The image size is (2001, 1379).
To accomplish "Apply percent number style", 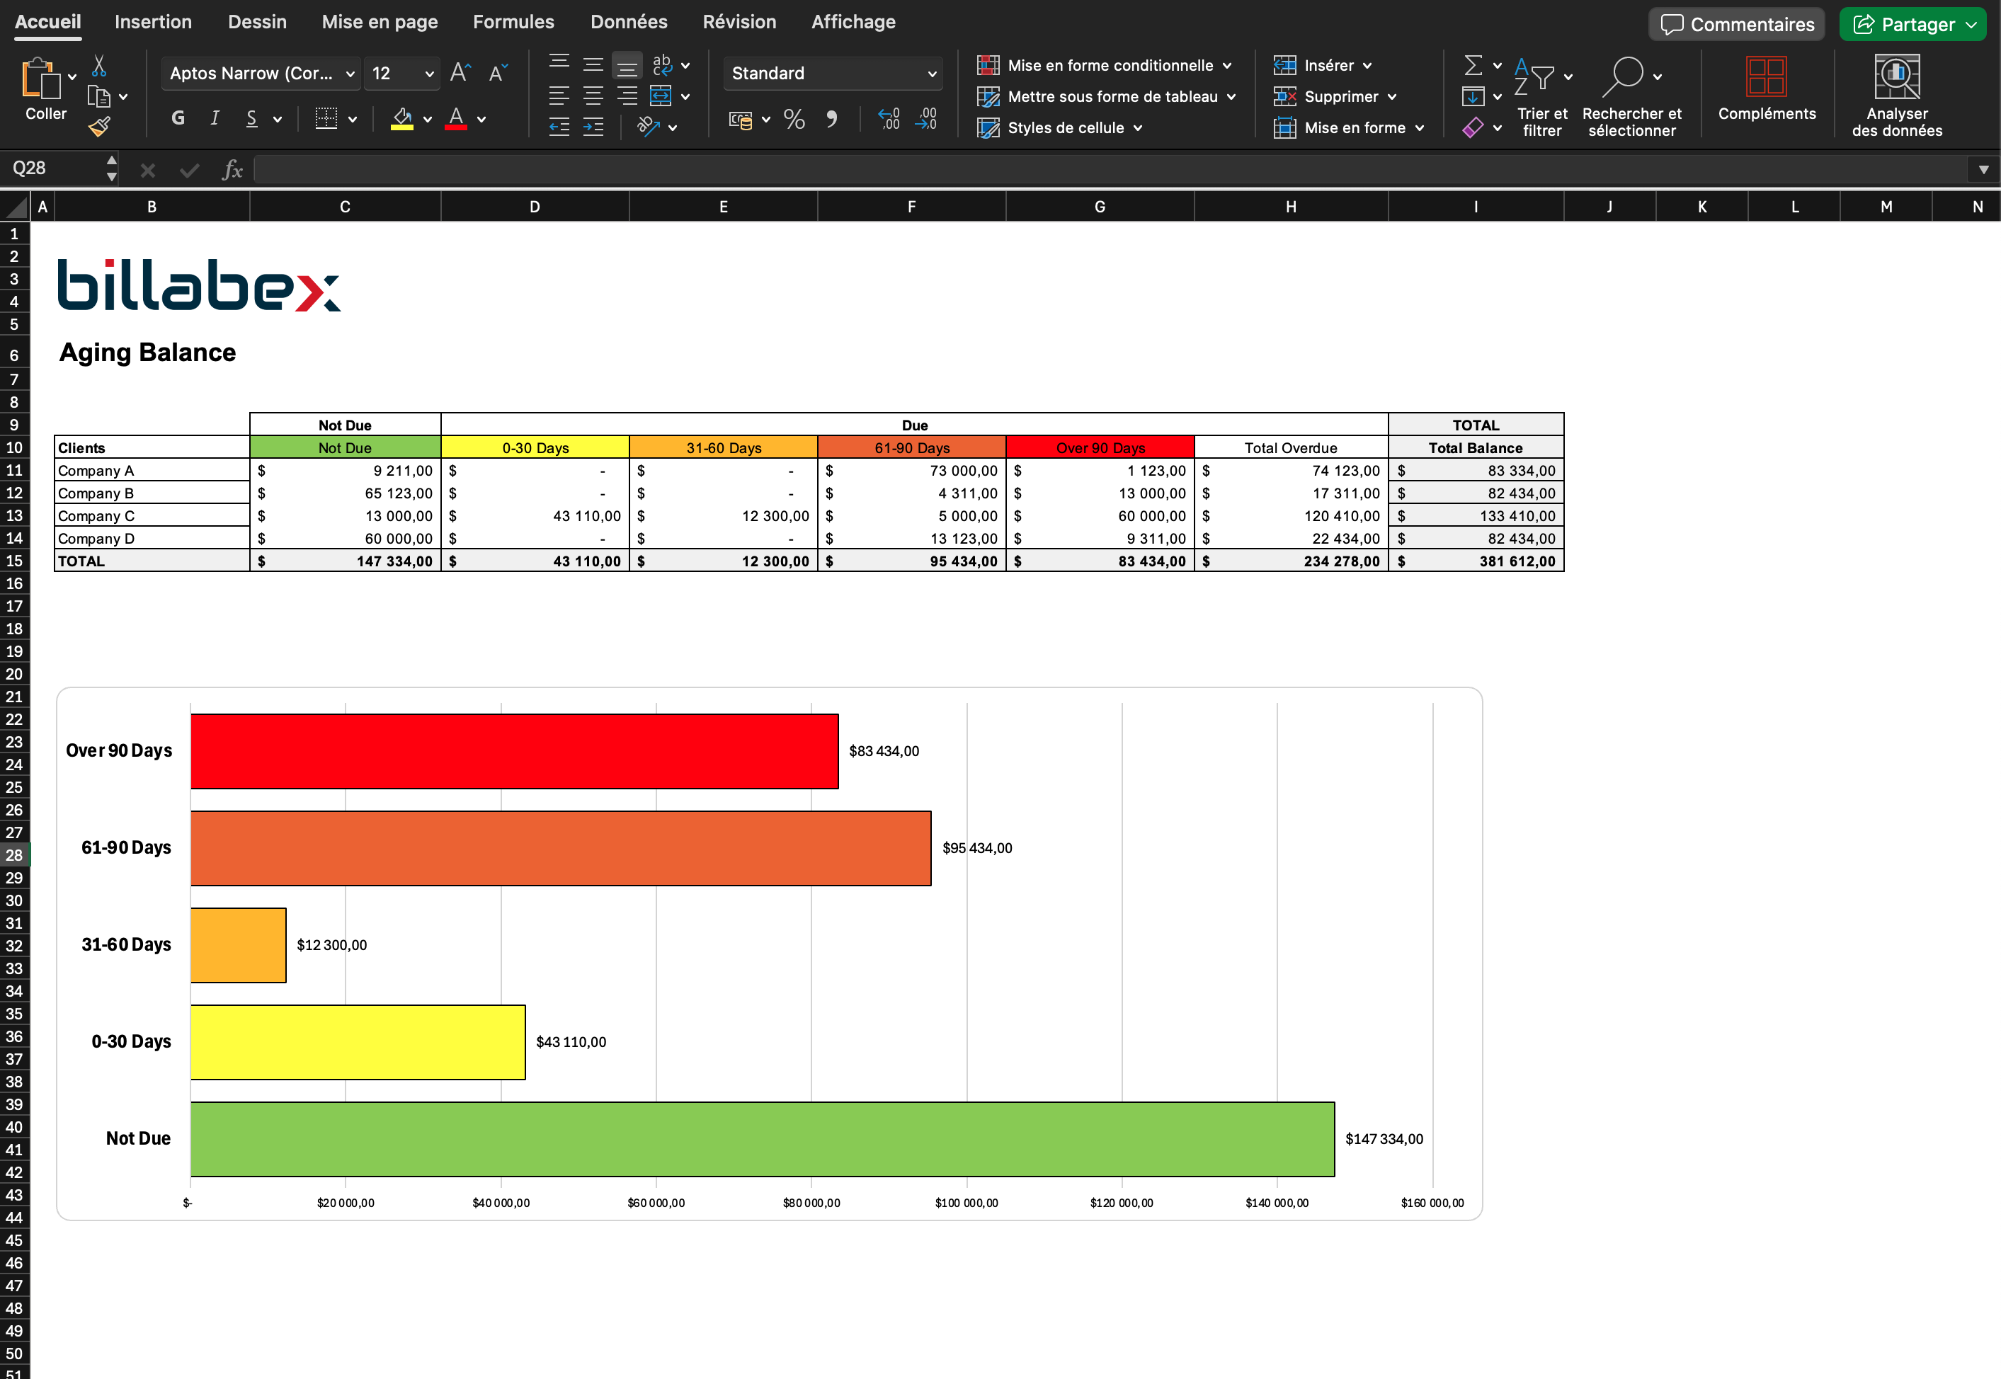I will coord(793,118).
